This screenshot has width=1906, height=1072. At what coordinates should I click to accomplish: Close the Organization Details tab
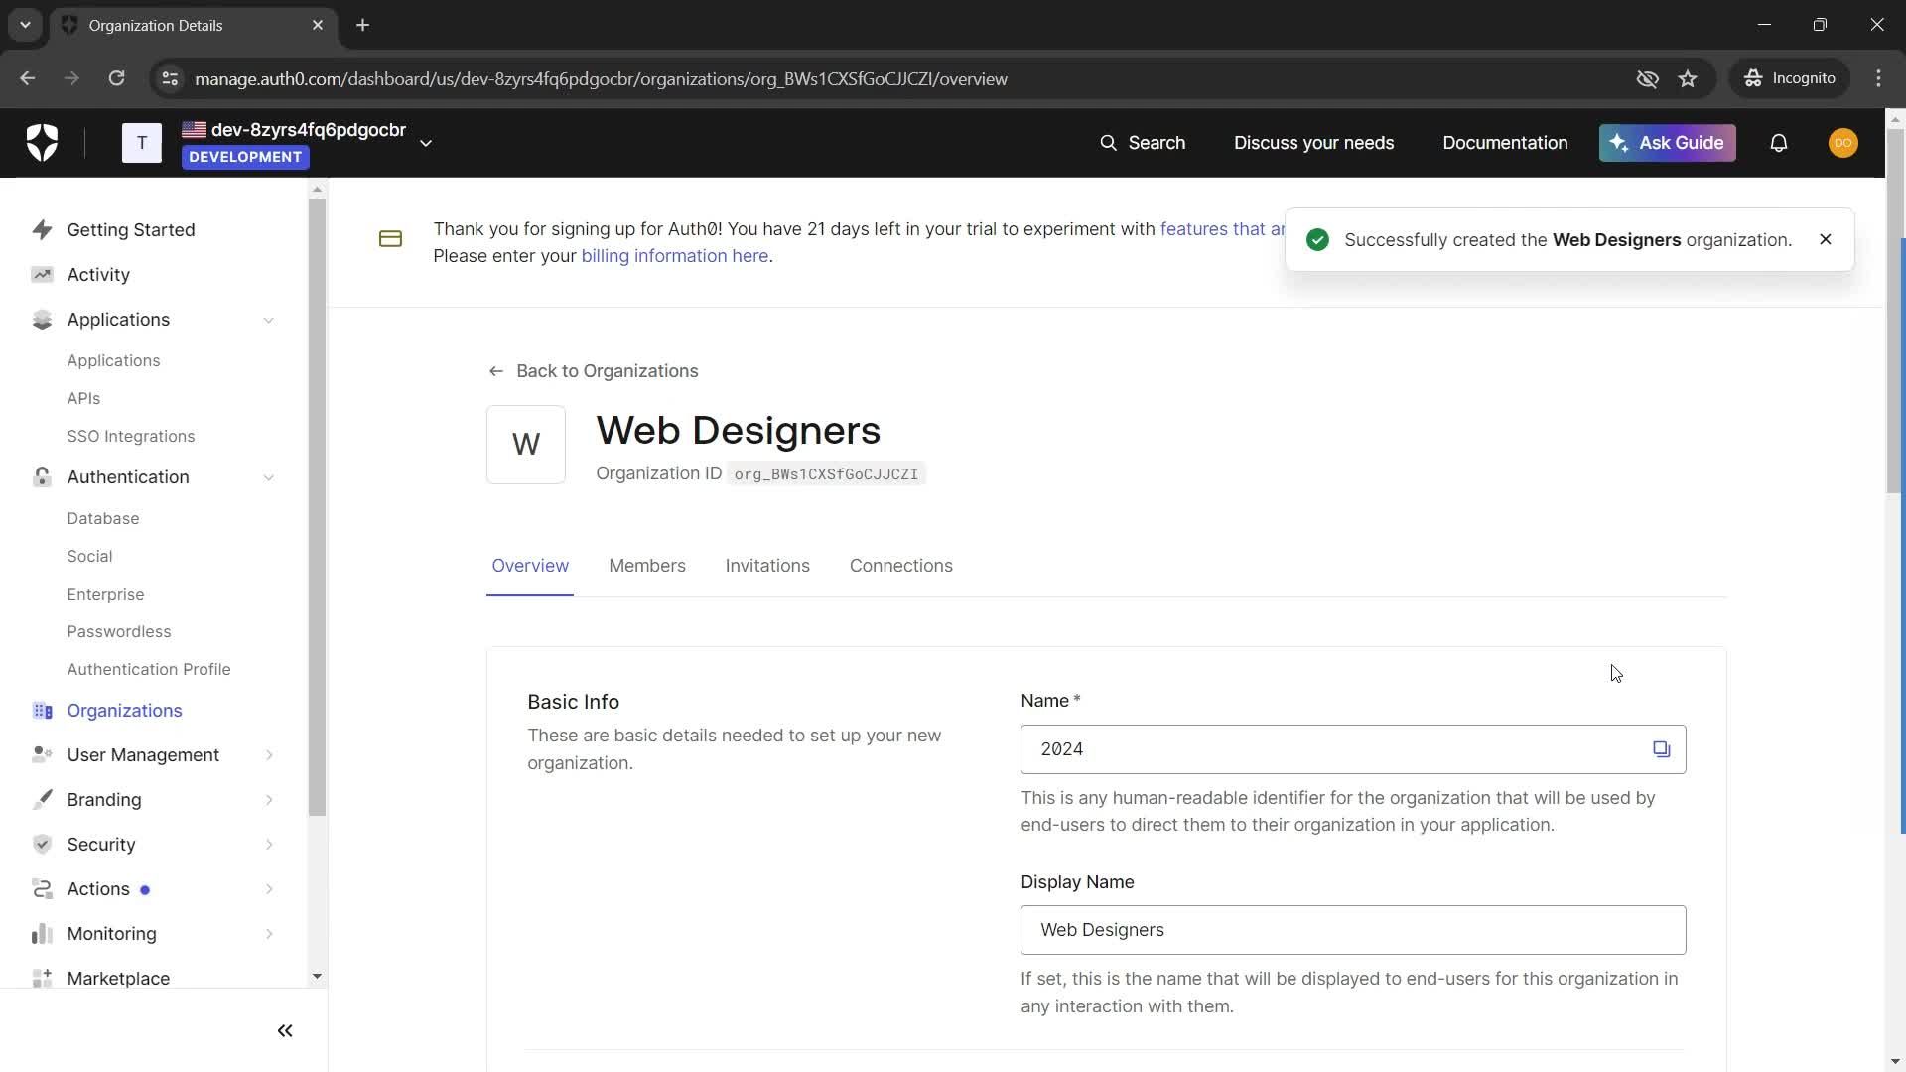tap(318, 25)
